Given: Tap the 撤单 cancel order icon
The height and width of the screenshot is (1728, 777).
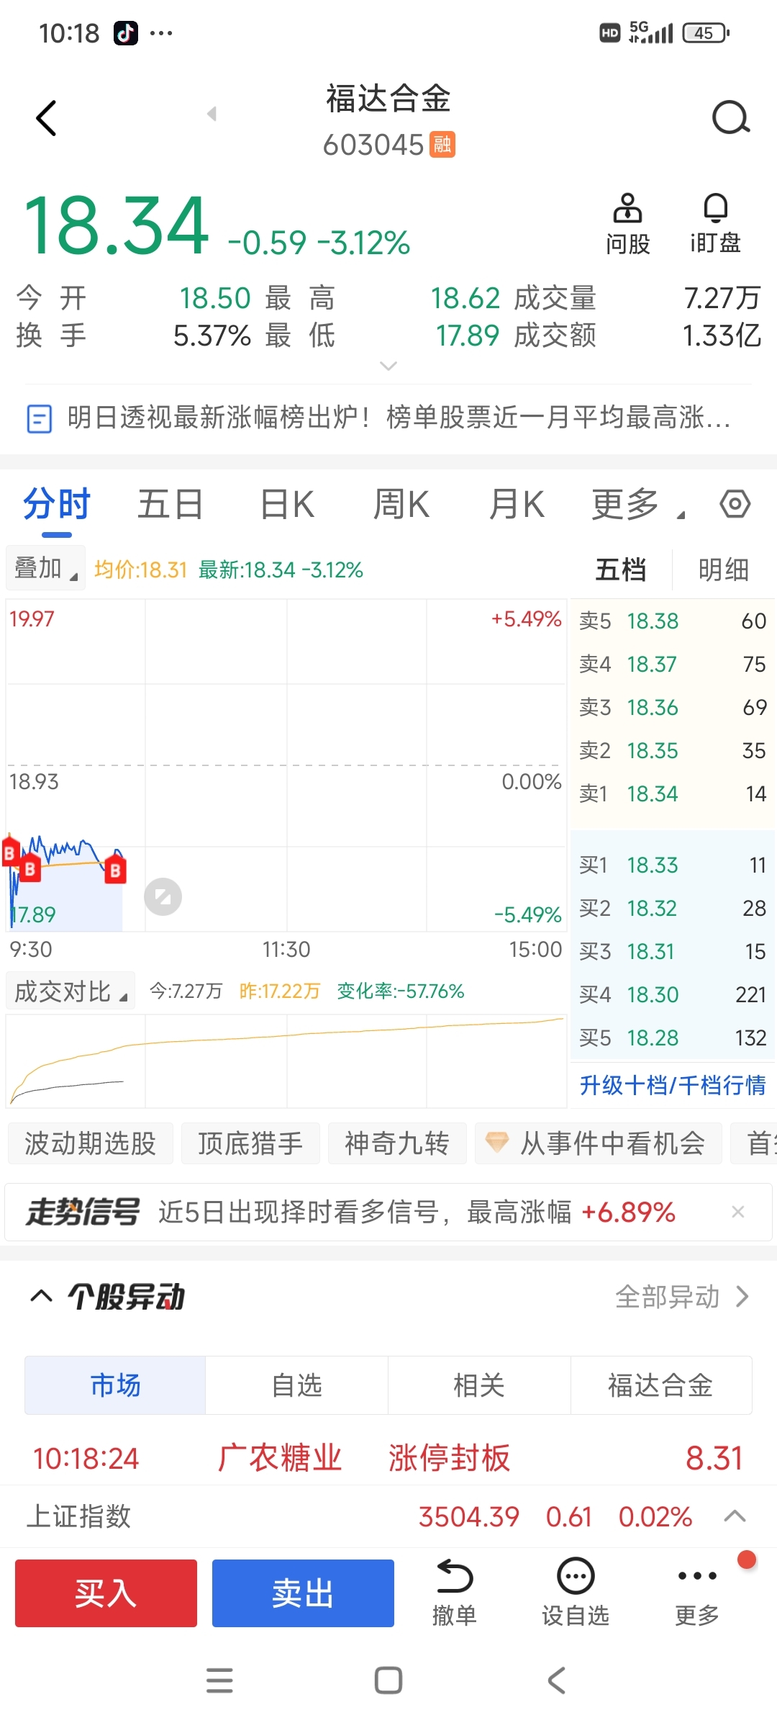Looking at the screenshot, I should (x=454, y=1593).
